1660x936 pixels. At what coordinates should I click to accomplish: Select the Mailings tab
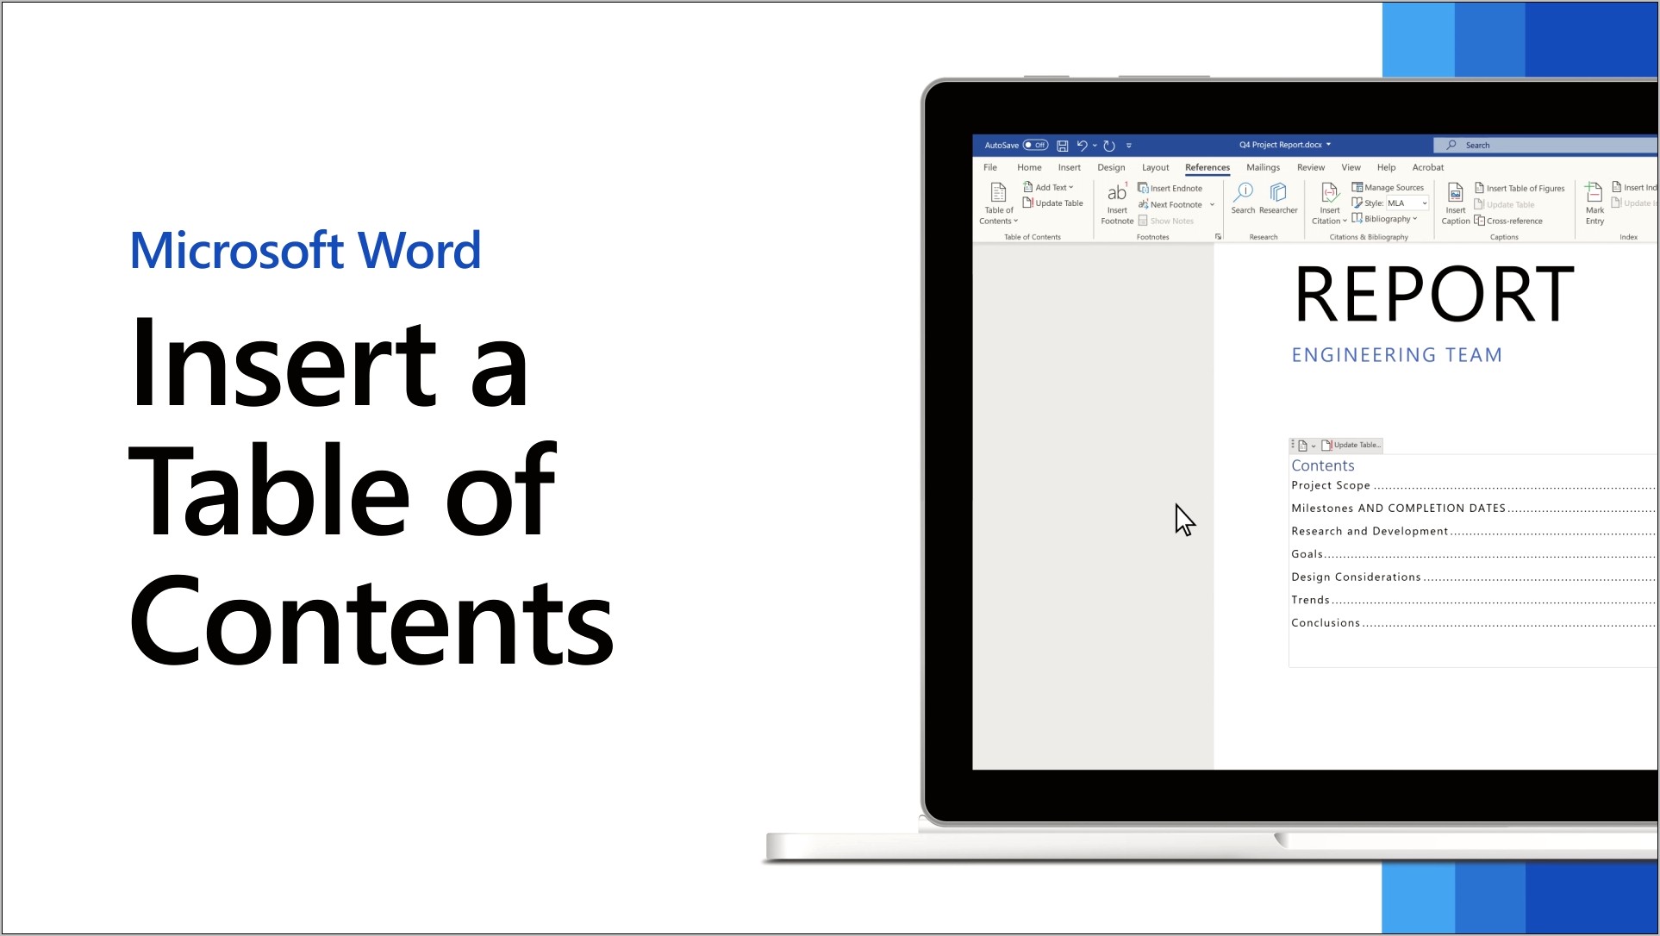coord(1264,166)
